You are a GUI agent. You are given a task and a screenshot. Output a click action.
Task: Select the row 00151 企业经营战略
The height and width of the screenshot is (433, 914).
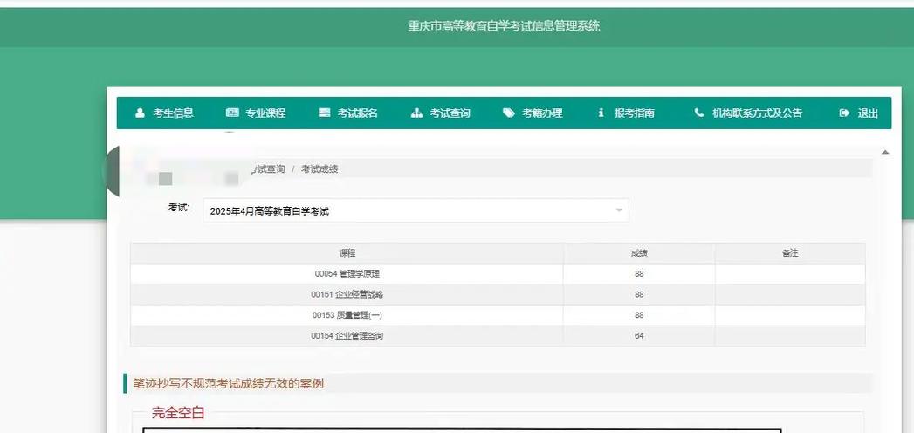point(498,295)
